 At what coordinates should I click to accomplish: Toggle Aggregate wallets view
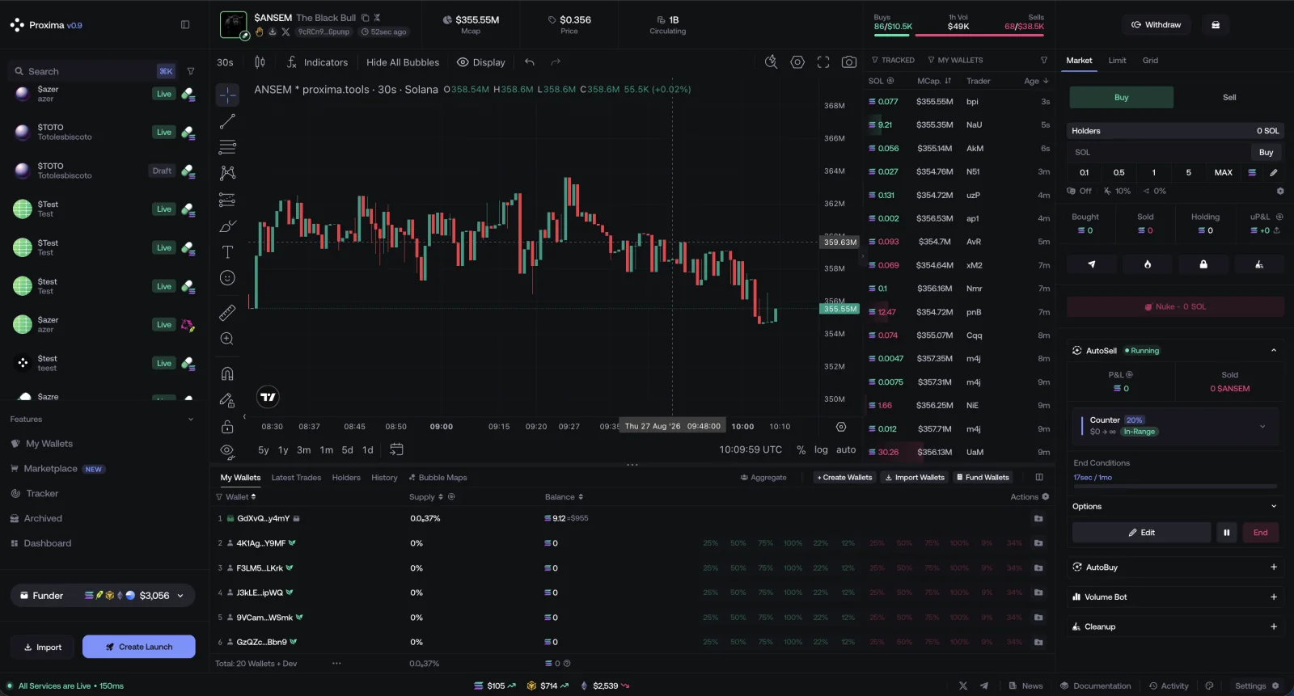click(x=763, y=478)
